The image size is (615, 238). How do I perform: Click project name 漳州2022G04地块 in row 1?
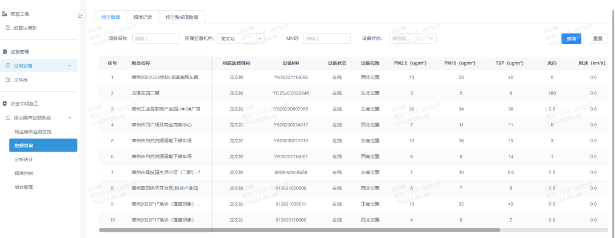click(x=167, y=77)
